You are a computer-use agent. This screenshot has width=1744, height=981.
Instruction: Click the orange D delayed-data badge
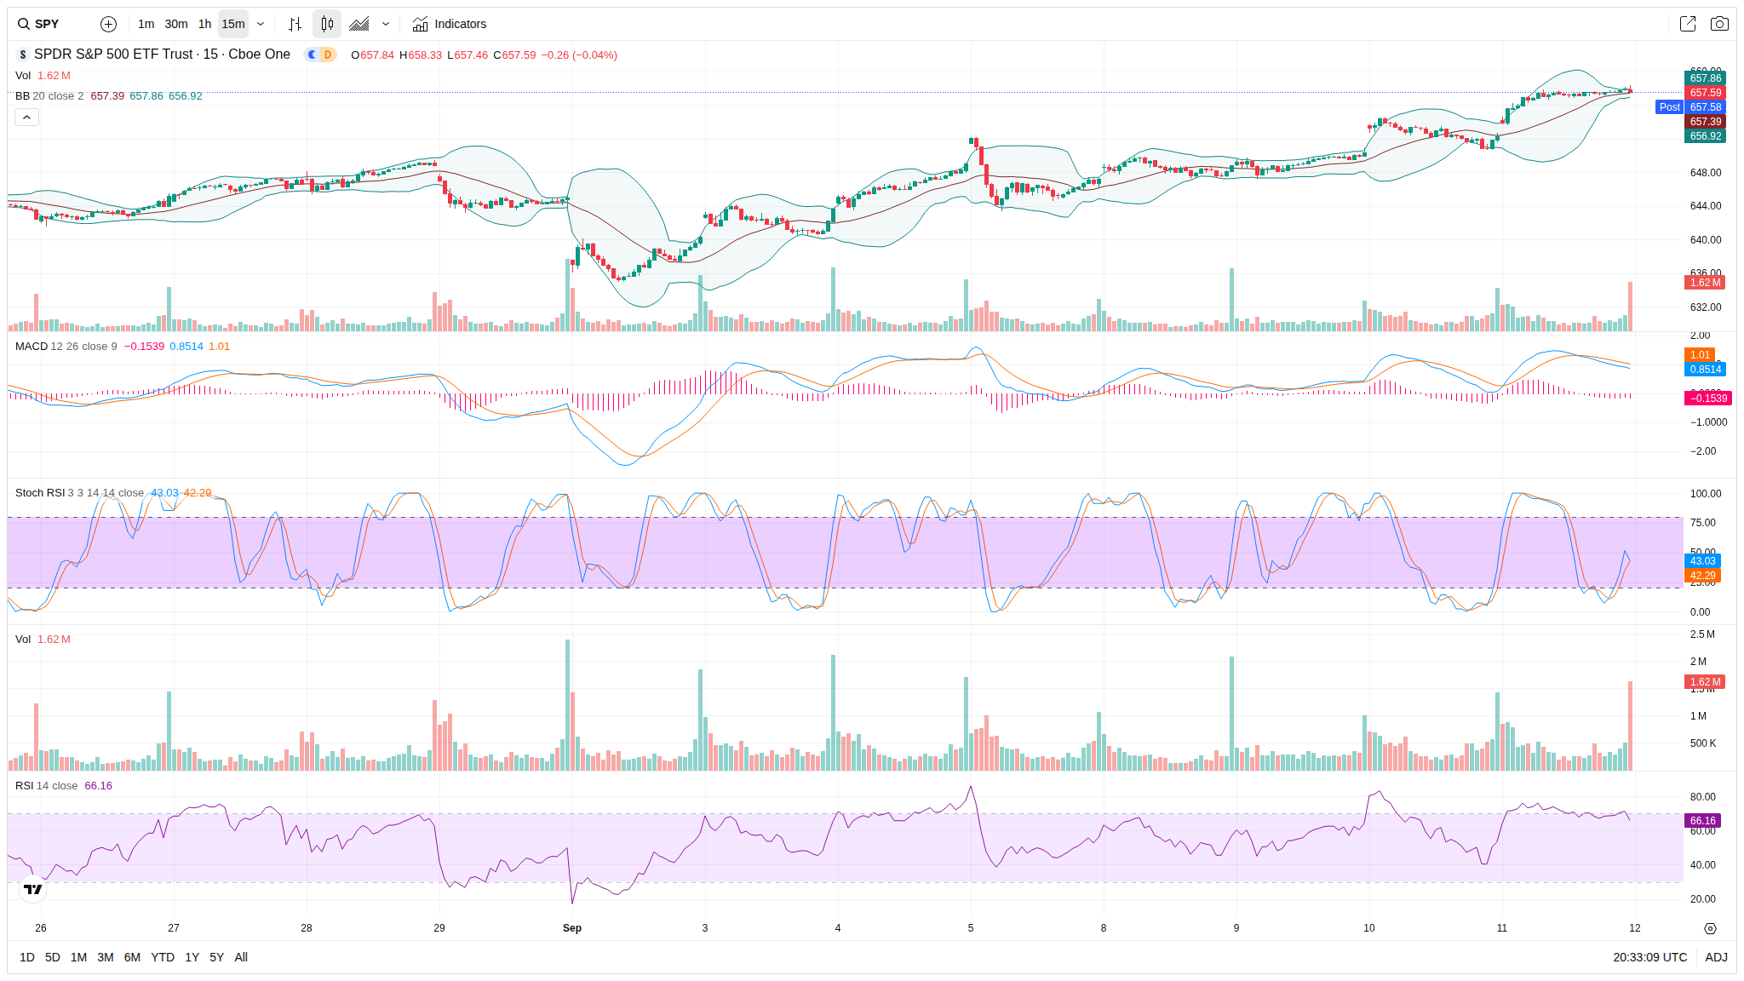pyautogui.click(x=328, y=54)
